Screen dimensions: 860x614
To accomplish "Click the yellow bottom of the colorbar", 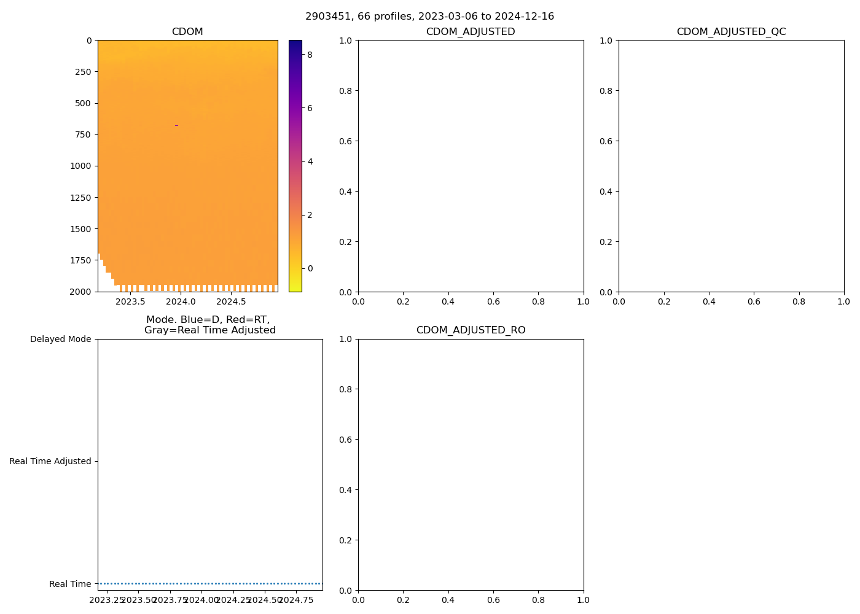I will click(295, 287).
